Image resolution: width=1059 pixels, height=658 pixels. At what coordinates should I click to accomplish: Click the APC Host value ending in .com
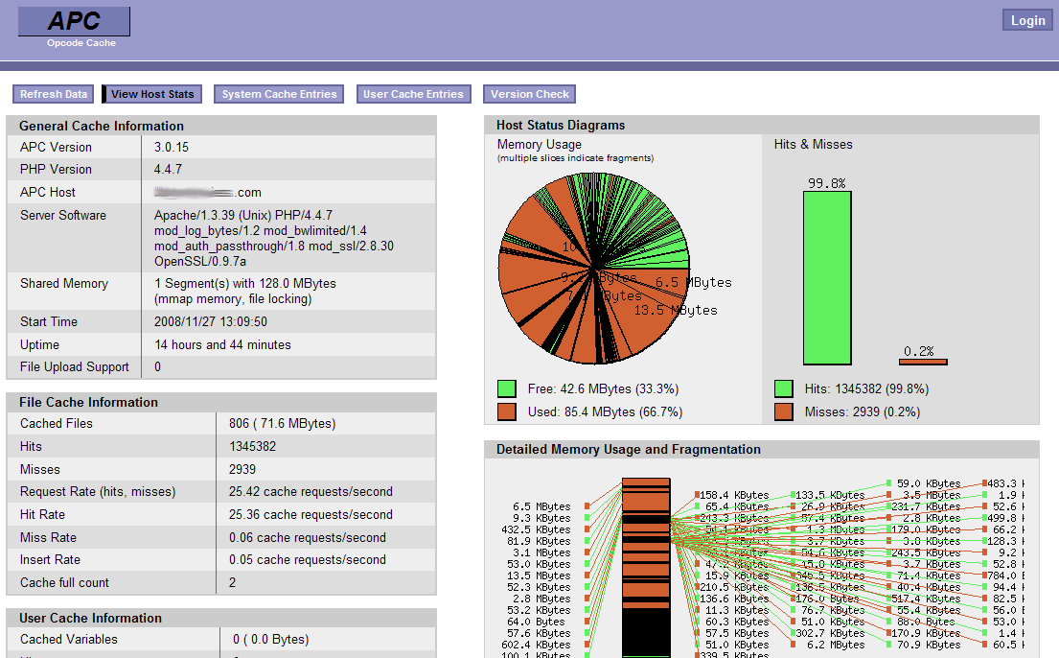coord(208,192)
